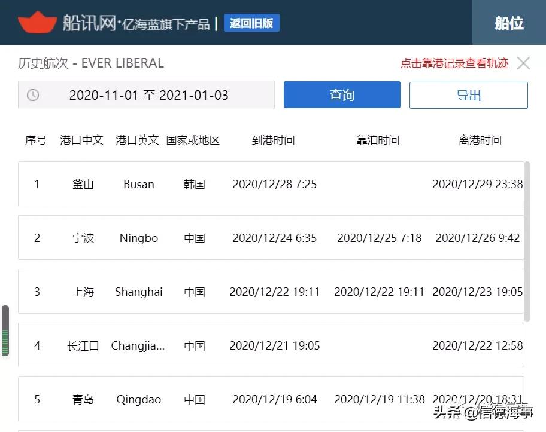Click the 到港时间 column header
The width and height of the screenshot is (546, 432).
pyautogui.click(x=272, y=140)
